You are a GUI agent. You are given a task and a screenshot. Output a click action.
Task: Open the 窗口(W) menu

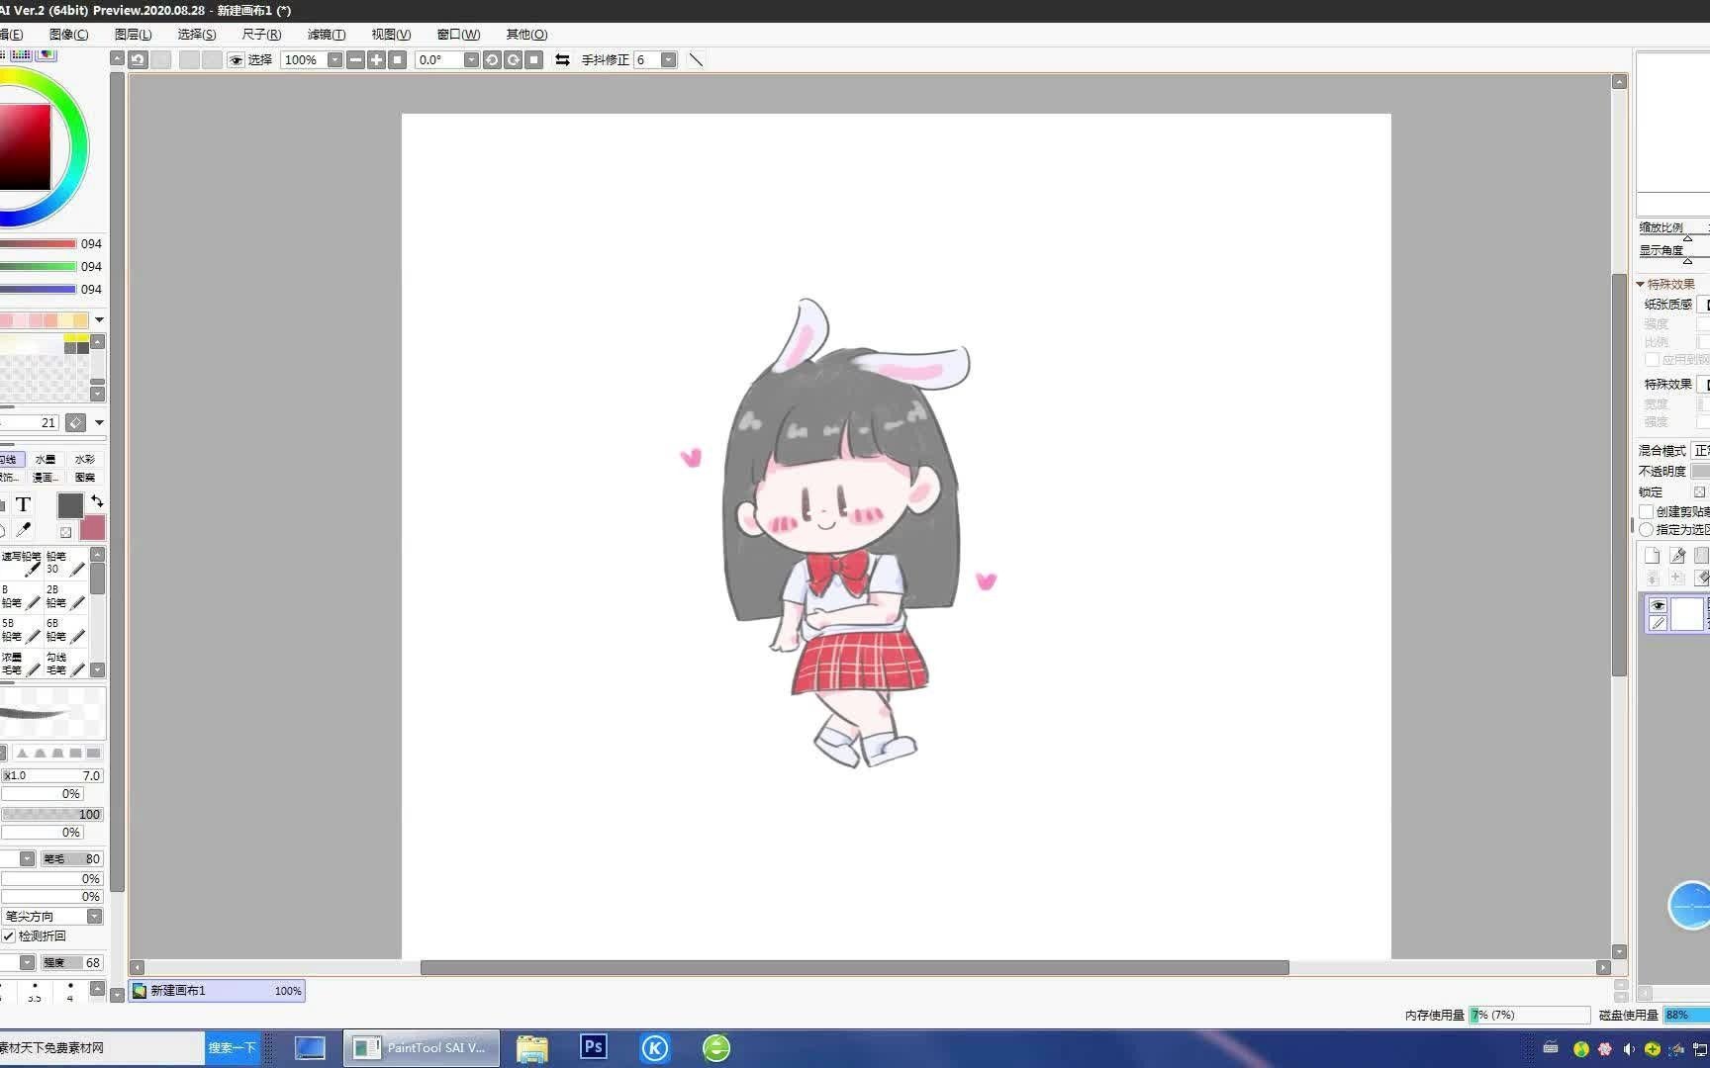pyautogui.click(x=458, y=34)
